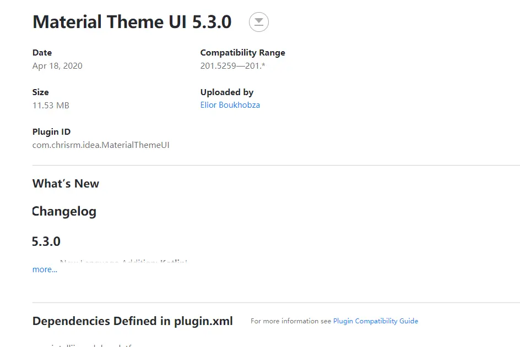Open uploader Elior Boukhobza profile

(x=230, y=105)
